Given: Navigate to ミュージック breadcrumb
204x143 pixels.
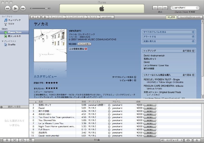Looking at the screenshot, I should (57, 17).
